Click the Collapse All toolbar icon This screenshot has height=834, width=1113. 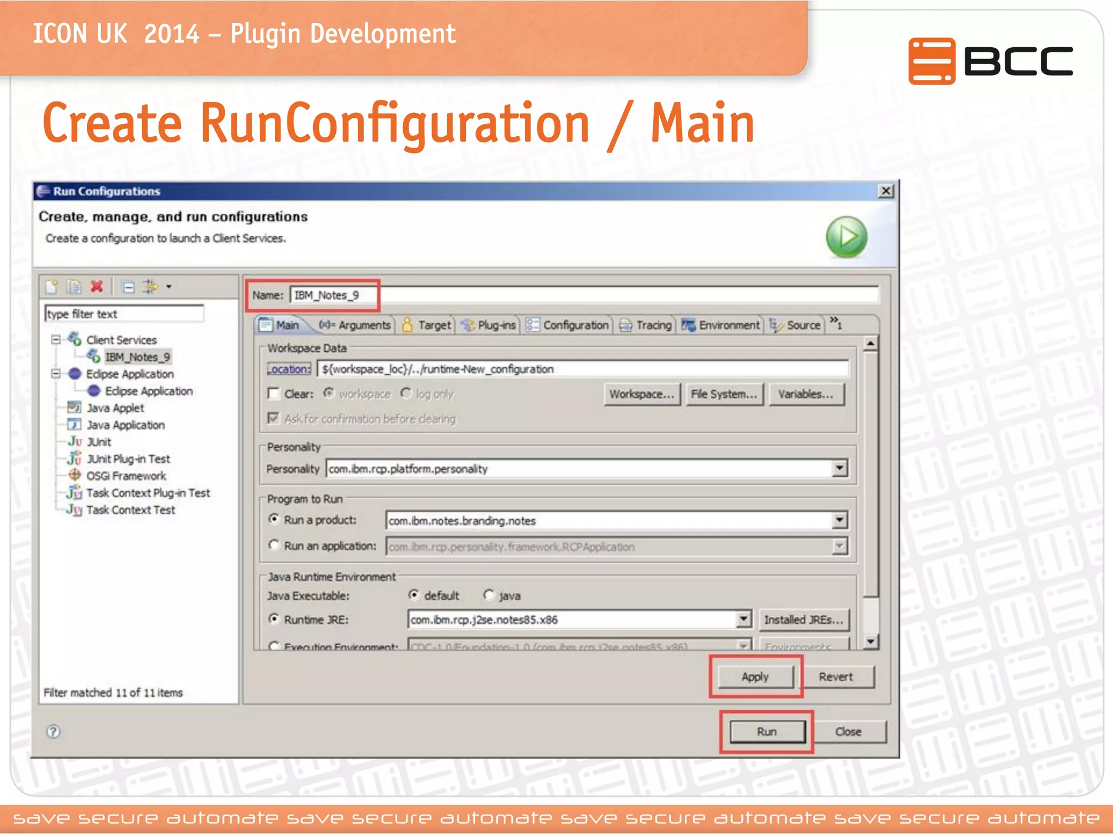click(x=128, y=287)
